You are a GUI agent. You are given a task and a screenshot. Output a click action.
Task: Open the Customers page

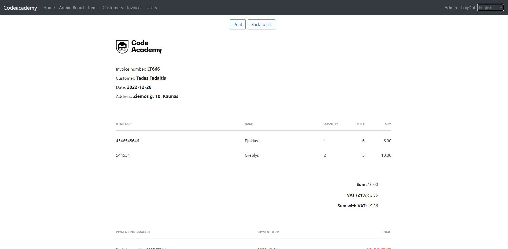113,7
